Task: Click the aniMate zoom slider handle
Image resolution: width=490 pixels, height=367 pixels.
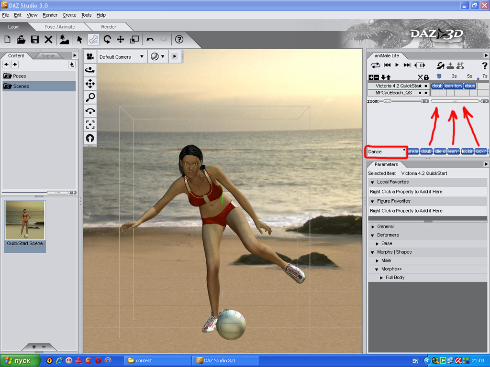Action: (x=387, y=101)
